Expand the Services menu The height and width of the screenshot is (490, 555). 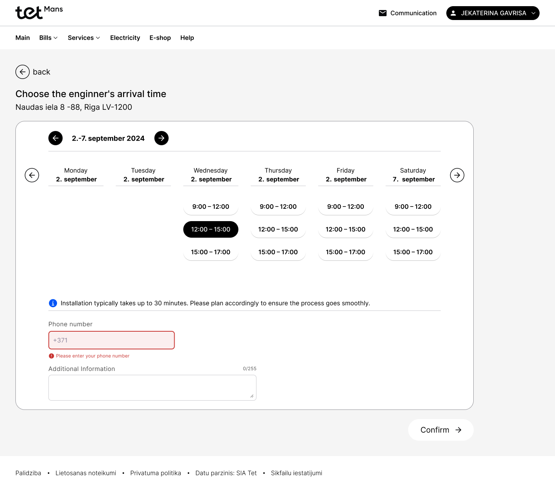point(84,38)
